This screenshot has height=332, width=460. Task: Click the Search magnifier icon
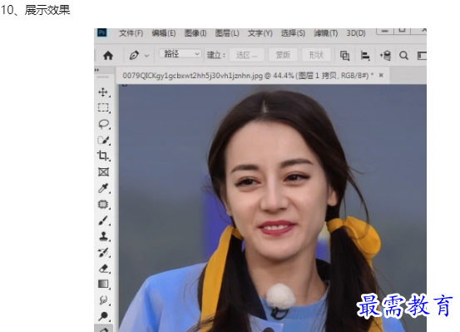(x=403, y=56)
